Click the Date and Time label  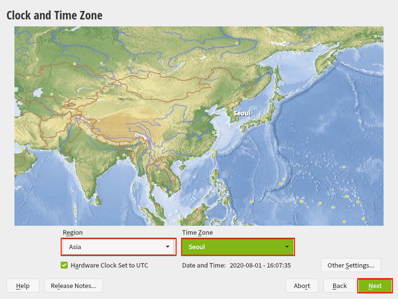204,265
